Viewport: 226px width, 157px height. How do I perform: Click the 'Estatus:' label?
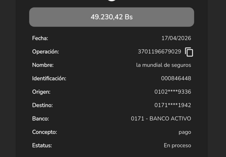(42, 146)
